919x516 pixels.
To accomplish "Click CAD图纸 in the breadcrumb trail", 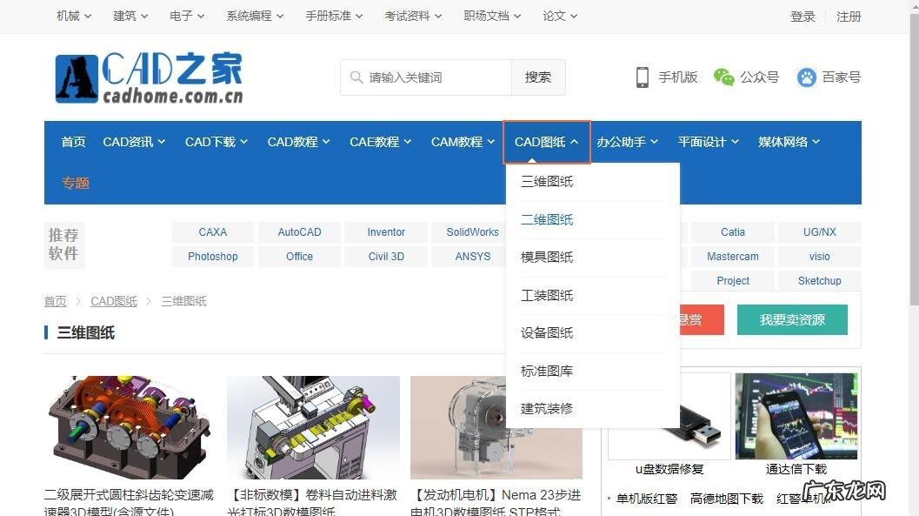I will tap(113, 301).
